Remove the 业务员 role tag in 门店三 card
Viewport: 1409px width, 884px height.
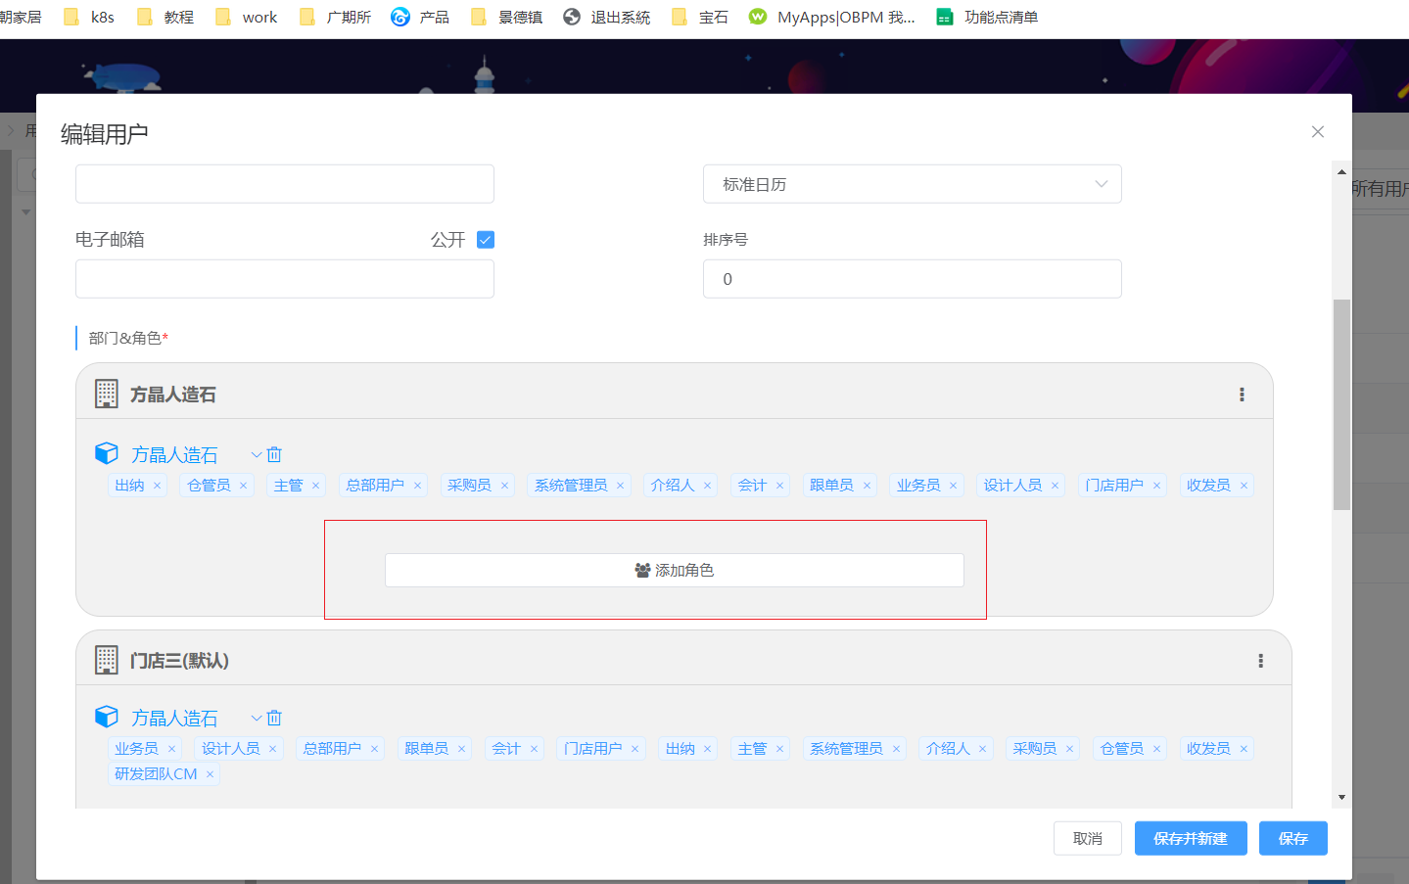[171, 749]
